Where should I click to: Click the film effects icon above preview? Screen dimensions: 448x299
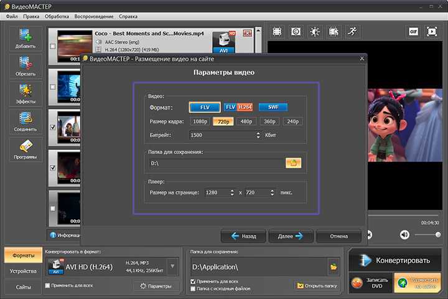(x=334, y=32)
